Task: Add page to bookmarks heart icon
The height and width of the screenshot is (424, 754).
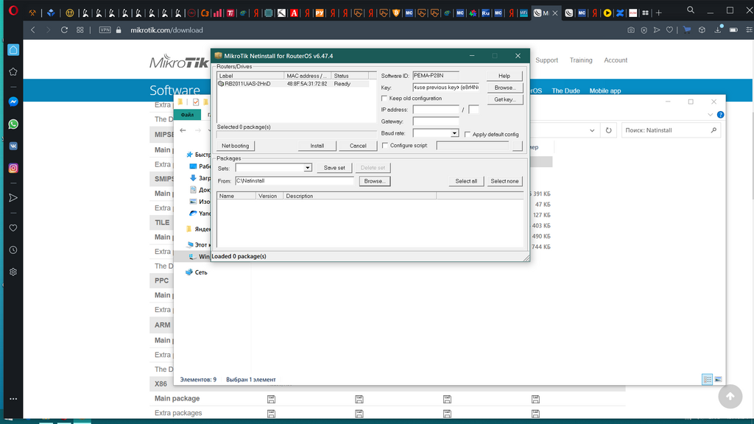Action: tap(669, 29)
